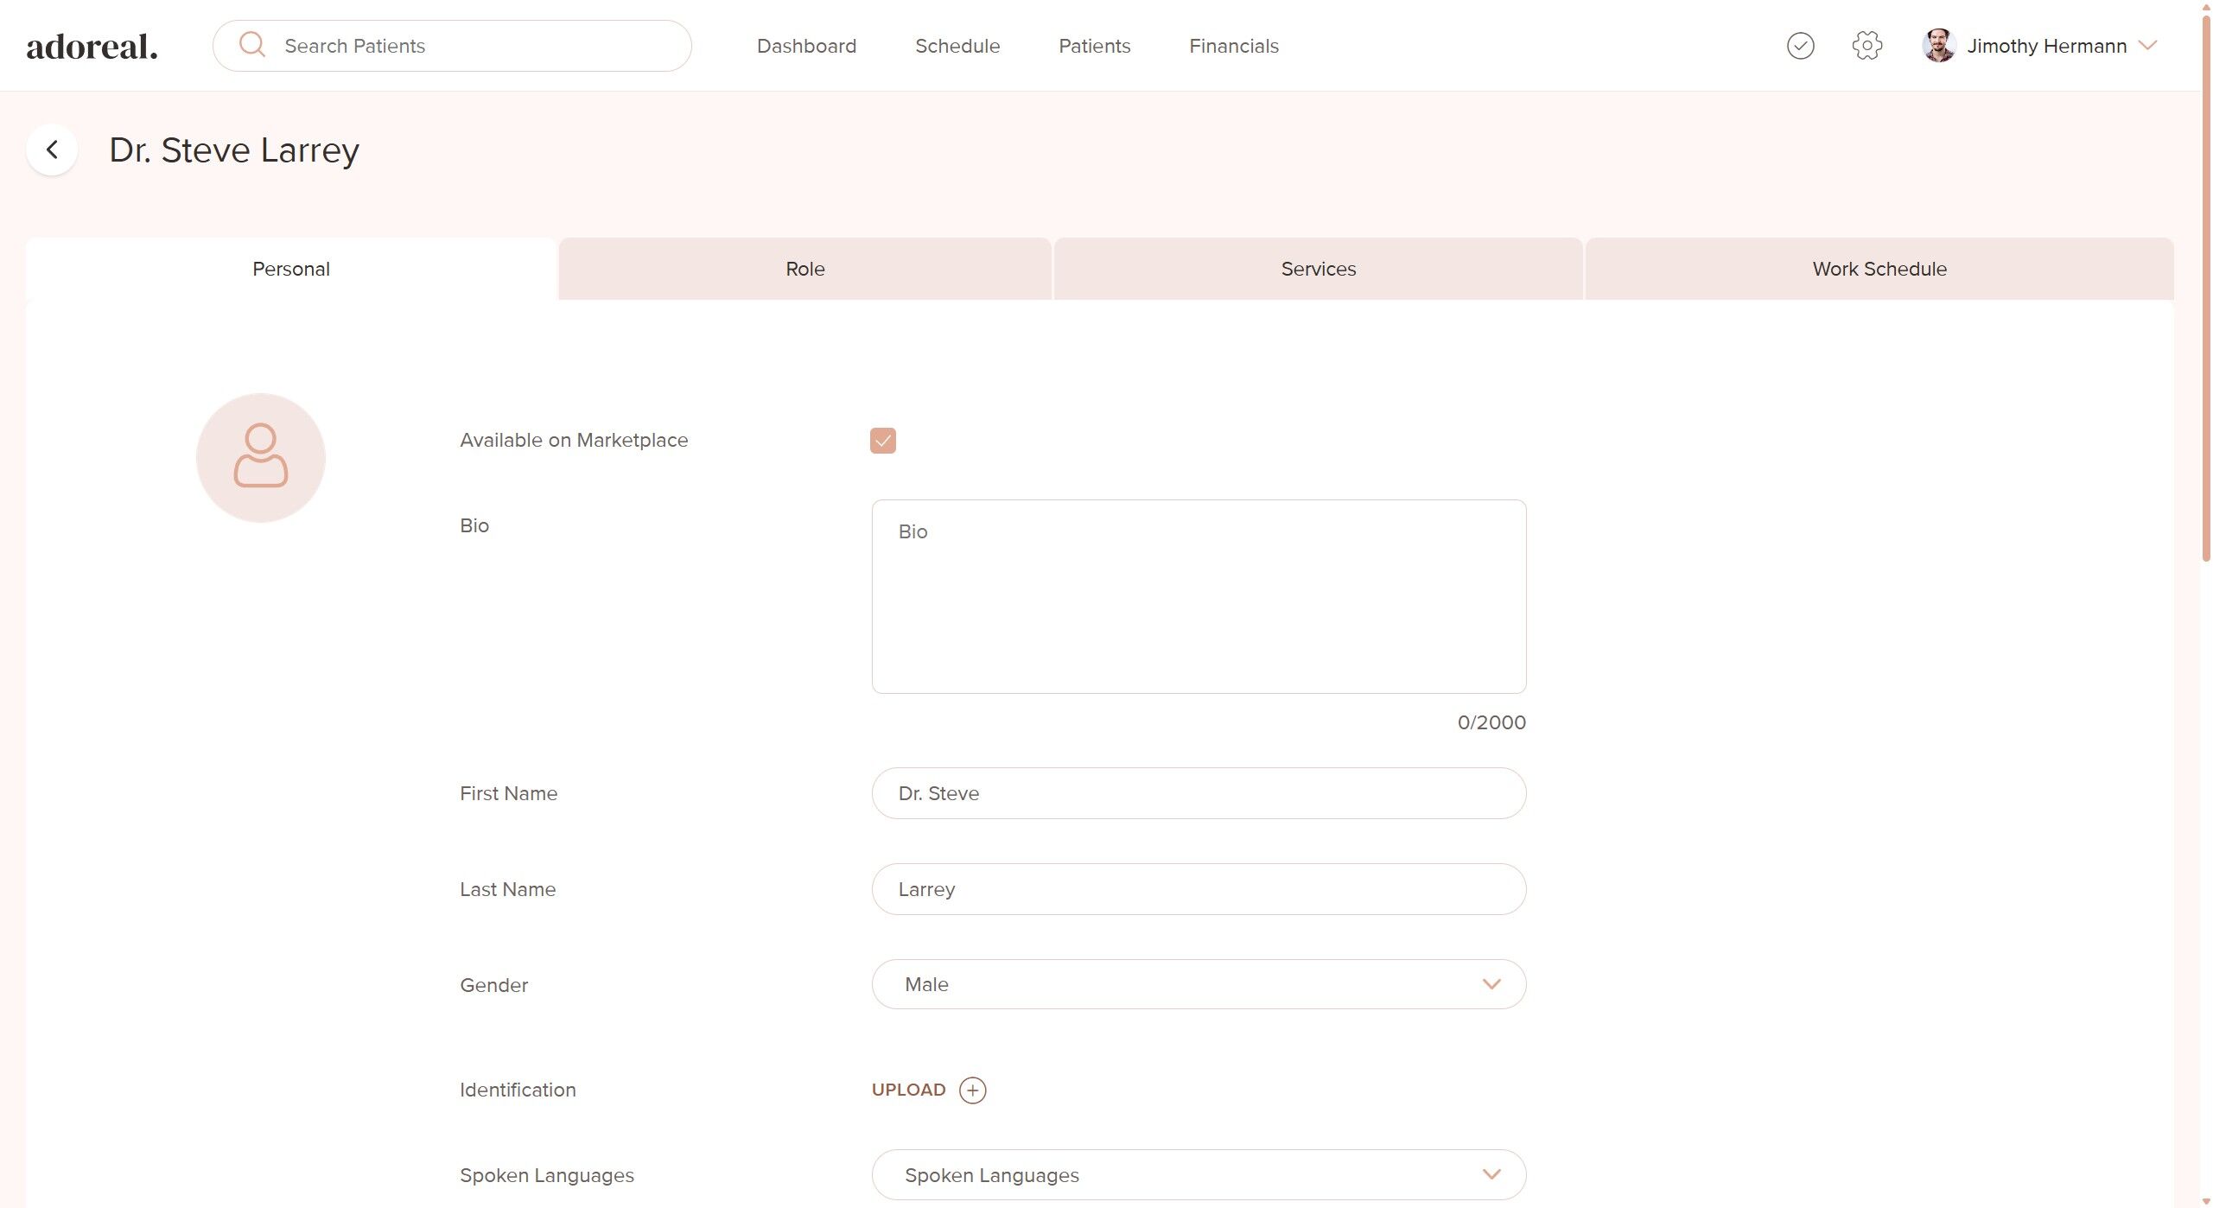Expand the Gender dropdown

point(1198,984)
